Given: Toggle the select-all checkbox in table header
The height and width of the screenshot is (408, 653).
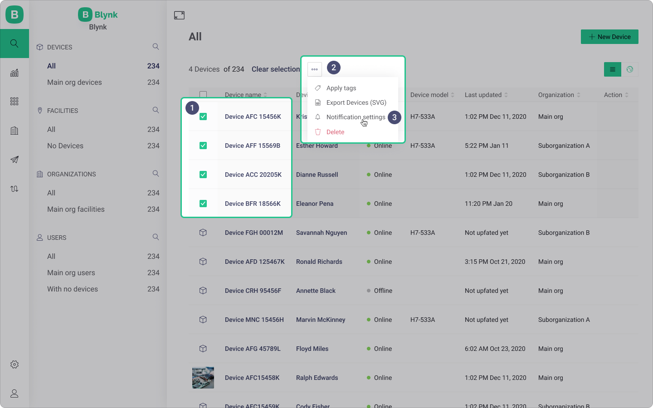Looking at the screenshot, I should 203,95.
